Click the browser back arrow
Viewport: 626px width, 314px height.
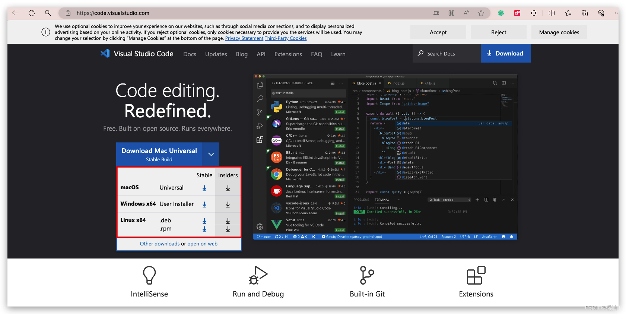(x=15, y=13)
